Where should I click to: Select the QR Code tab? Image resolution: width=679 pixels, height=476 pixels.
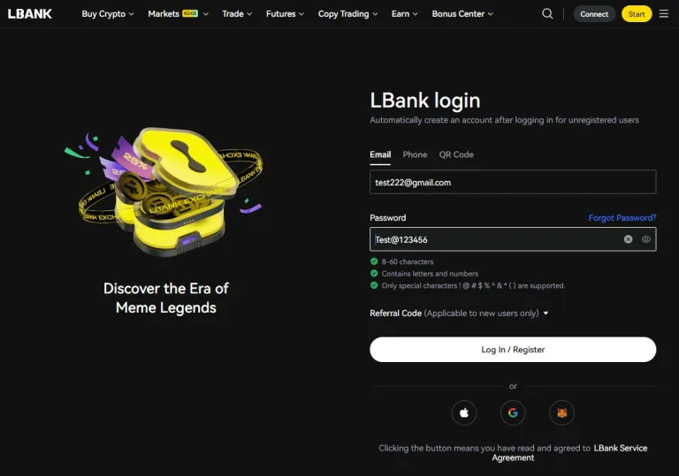[456, 155]
